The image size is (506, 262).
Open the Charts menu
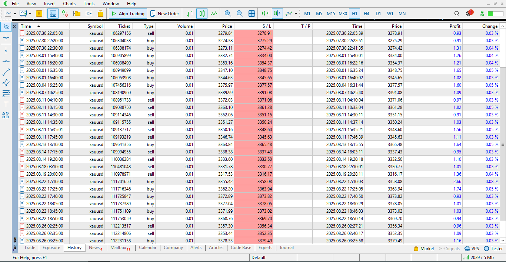[69, 4]
